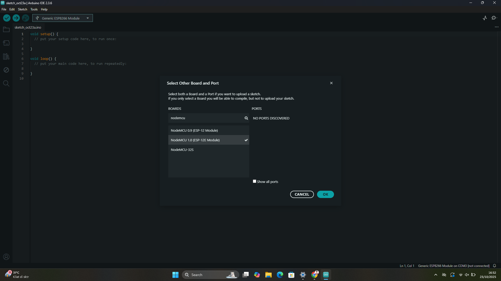This screenshot has height=281, width=501.
Task: Close the Select Other Board dialog
Action: pos(331,83)
